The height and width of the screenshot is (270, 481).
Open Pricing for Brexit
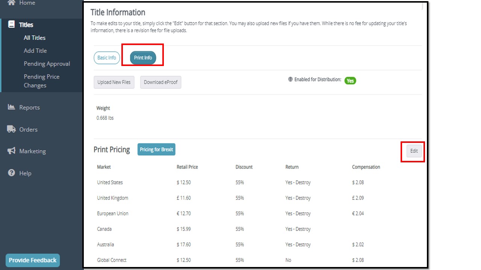click(x=156, y=149)
